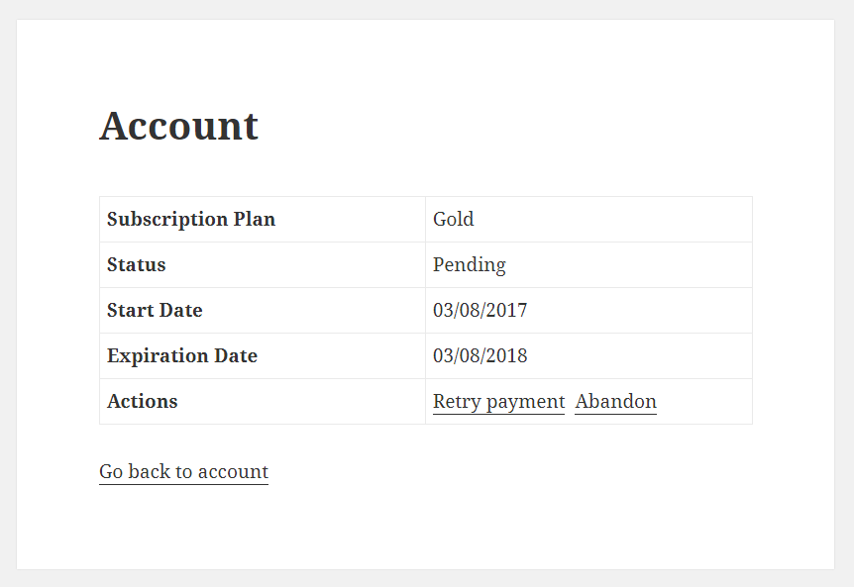Go back to account page

183,471
